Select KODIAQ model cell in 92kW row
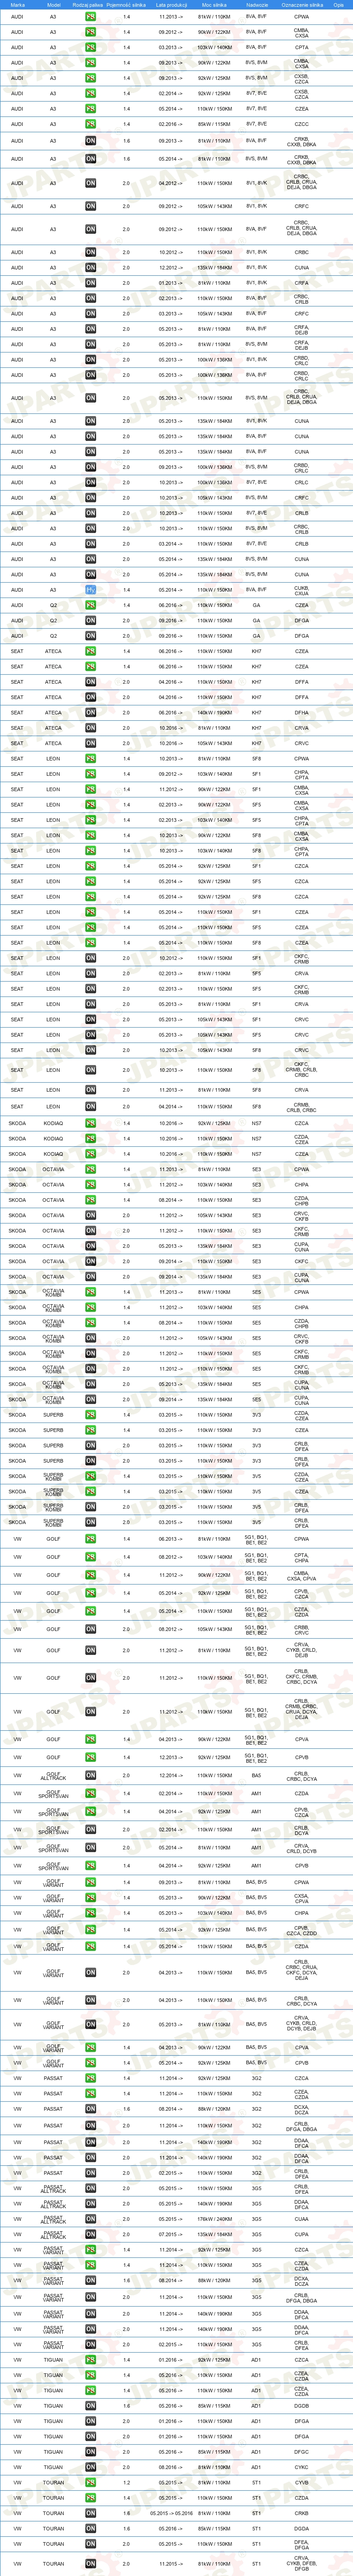The height and width of the screenshot is (2576, 353). click(53, 1123)
